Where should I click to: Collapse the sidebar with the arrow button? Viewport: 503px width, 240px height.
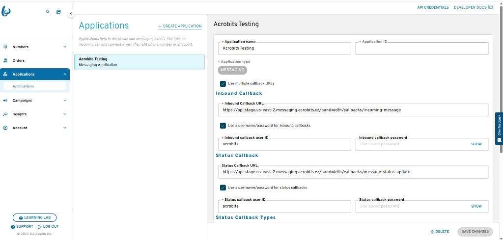point(71,13)
